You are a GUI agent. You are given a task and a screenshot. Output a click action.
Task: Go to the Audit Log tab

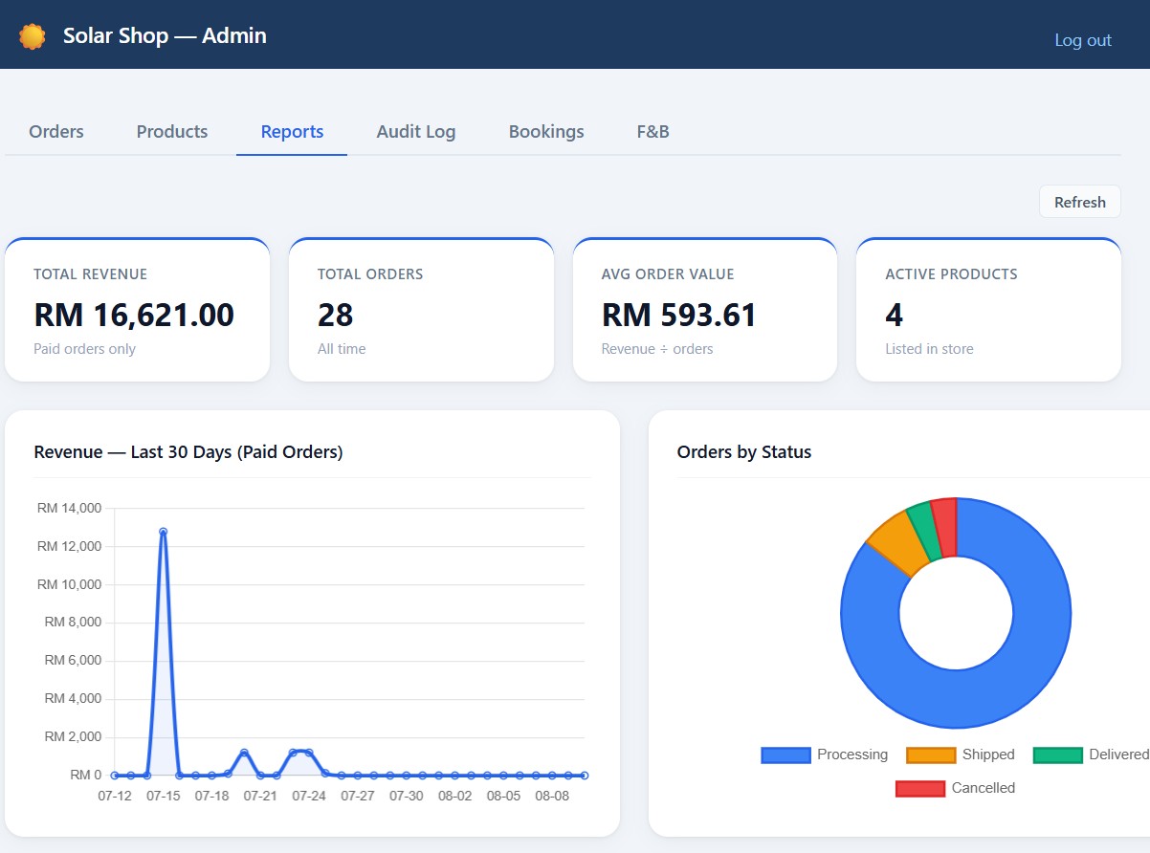pyautogui.click(x=416, y=132)
